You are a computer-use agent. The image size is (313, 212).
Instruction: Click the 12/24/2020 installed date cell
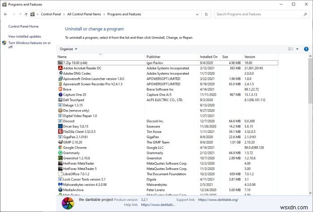[208, 190]
